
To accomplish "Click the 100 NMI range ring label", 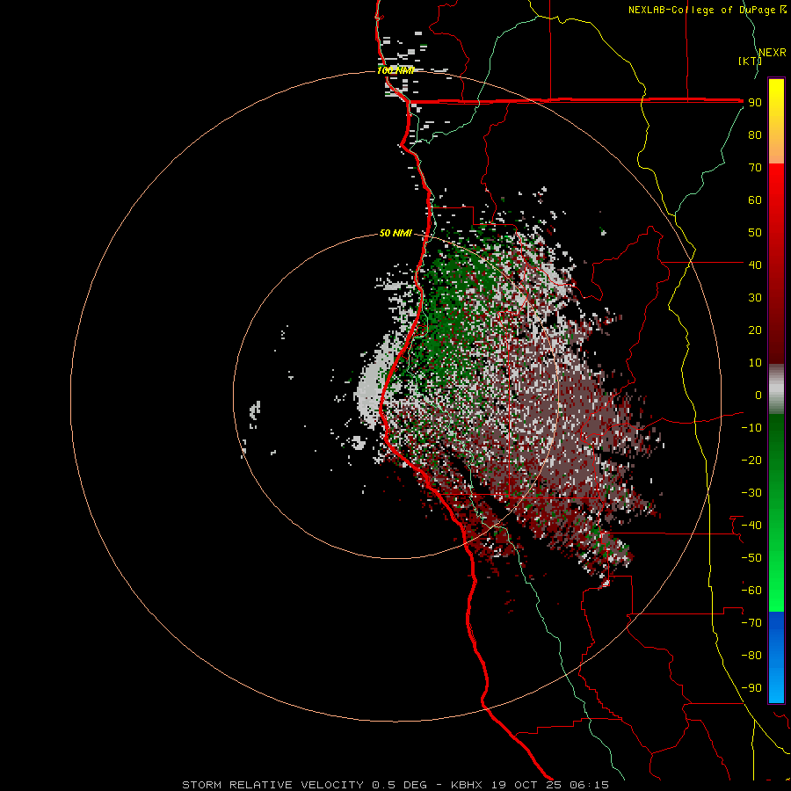I will (x=395, y=70).
